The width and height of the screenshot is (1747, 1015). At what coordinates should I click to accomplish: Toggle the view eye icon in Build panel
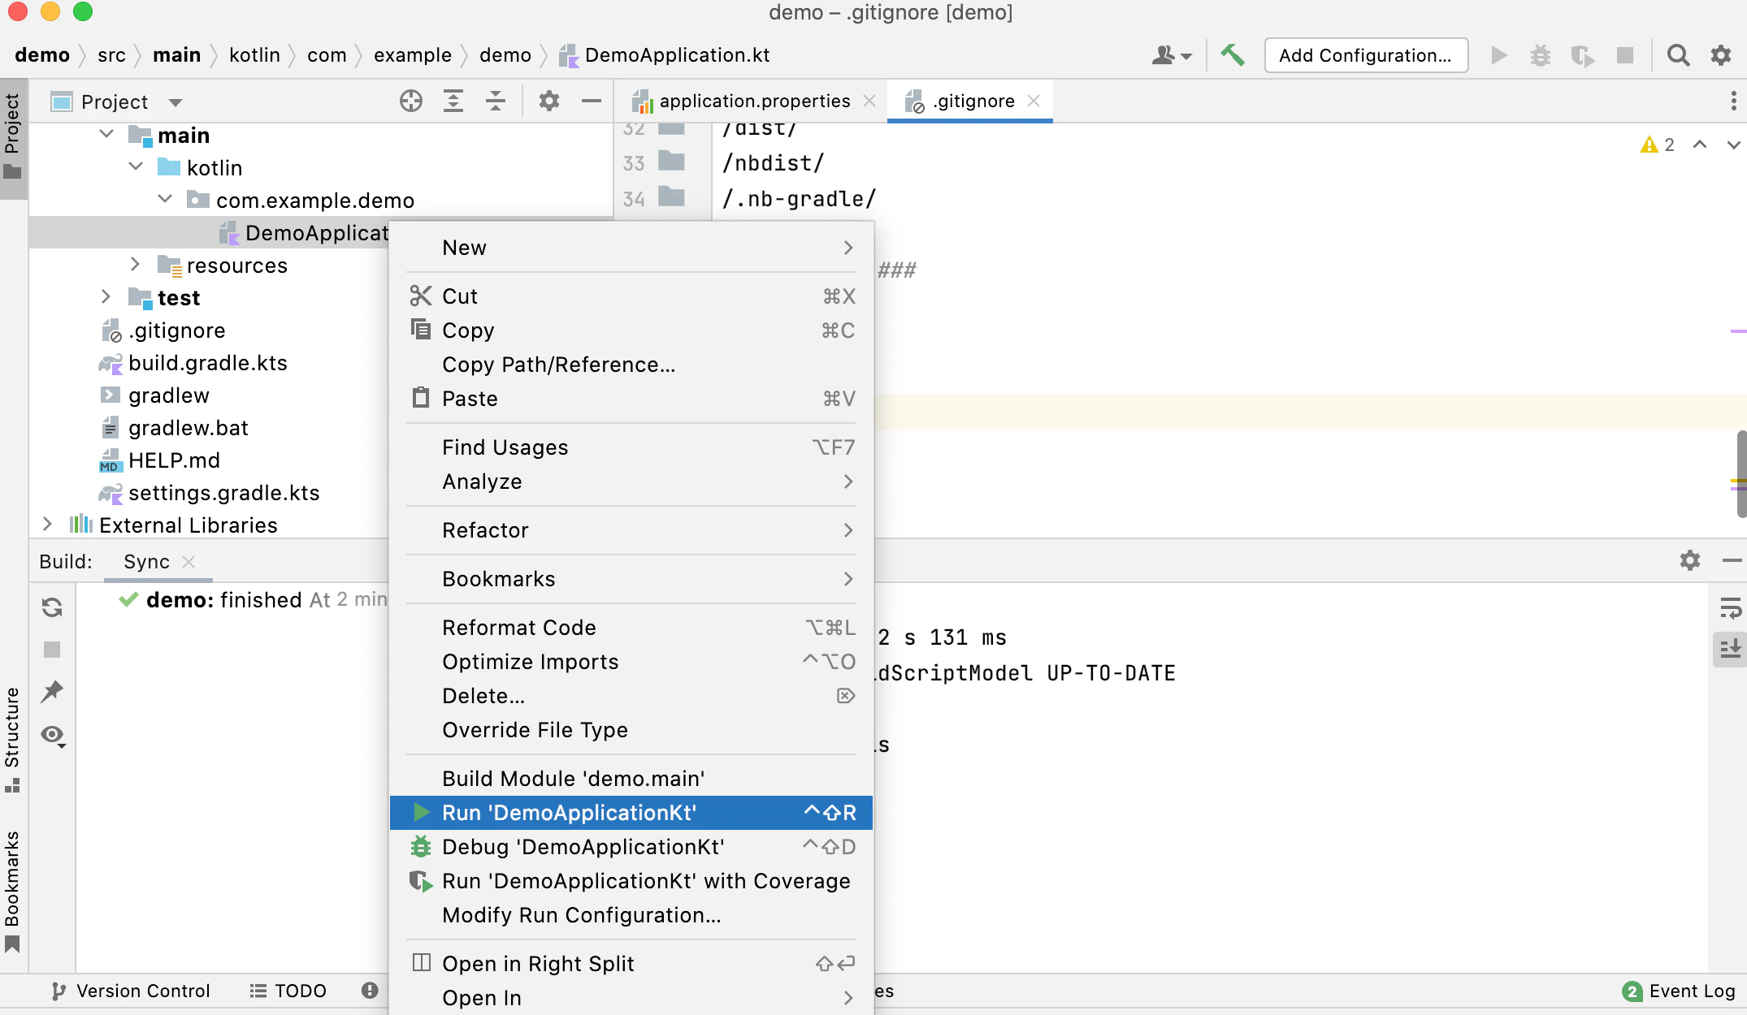tap(53, 736)
